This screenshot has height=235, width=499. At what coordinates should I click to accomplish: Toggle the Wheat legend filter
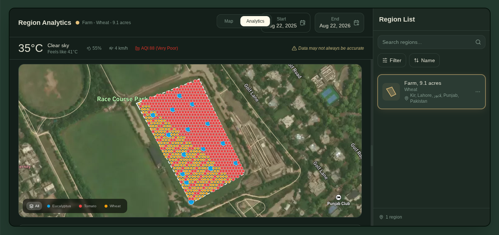(113, 206)
